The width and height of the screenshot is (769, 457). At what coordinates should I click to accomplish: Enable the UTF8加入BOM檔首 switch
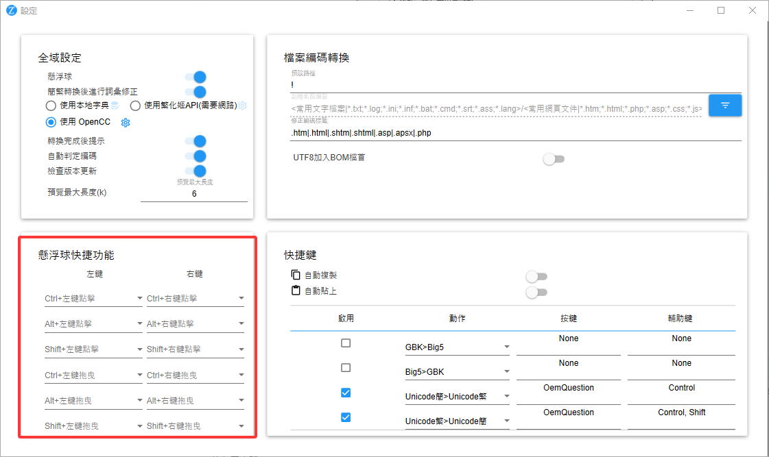tap(553, 159)
